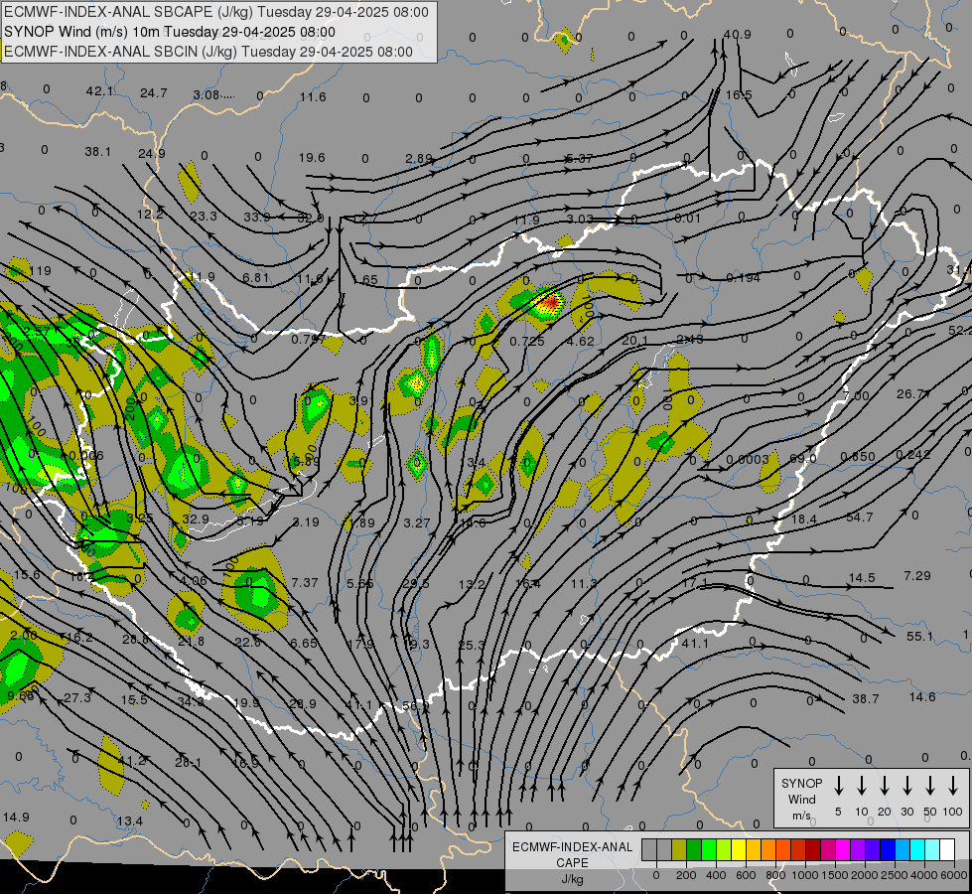The width and height of the screenshot is (972, 894).
Task: Click the map value 7.37
Action: point(305,582)
